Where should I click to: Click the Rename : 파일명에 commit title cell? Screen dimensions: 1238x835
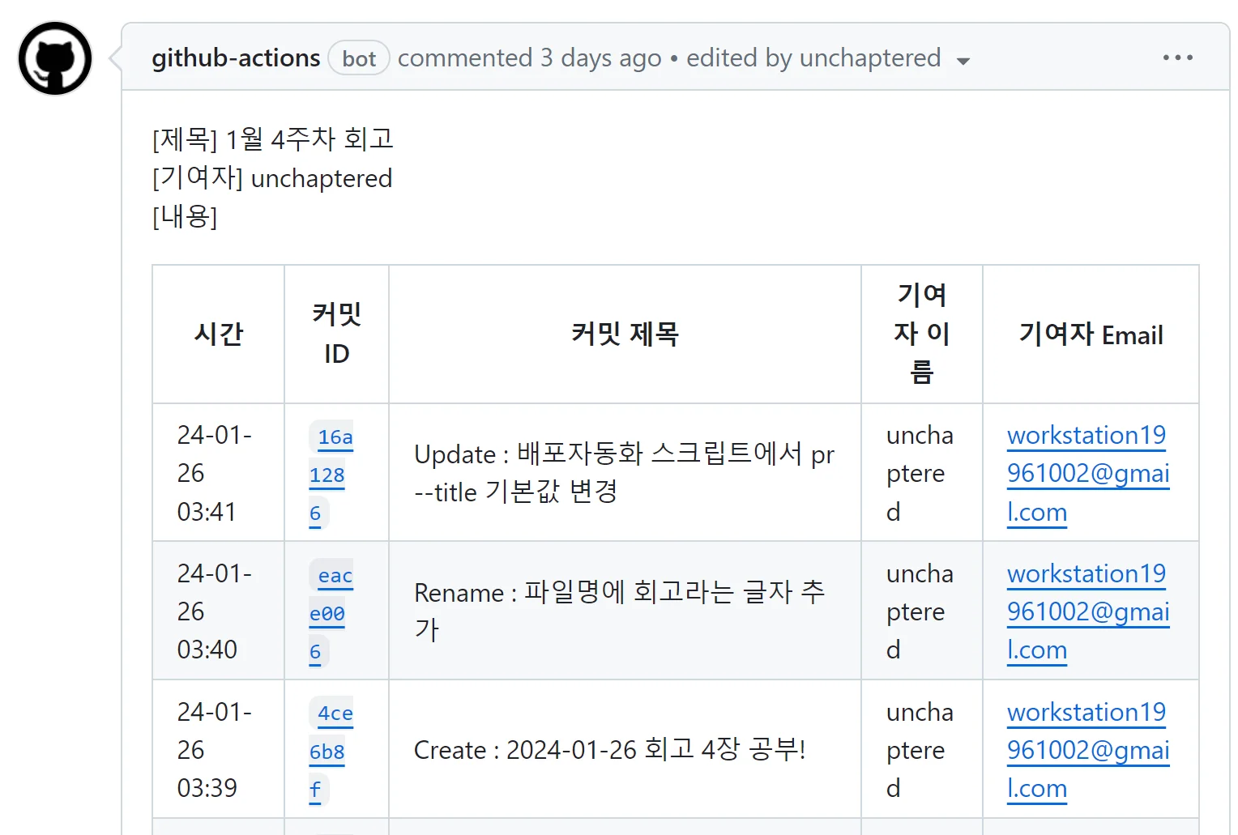click(619, 611)
